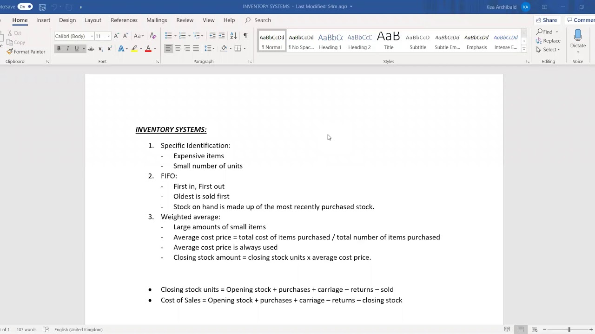
Task: Click the Find button
Action: (544, 32)
